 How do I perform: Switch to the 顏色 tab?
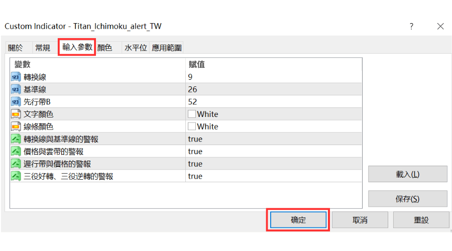click(x=104, y=48)
